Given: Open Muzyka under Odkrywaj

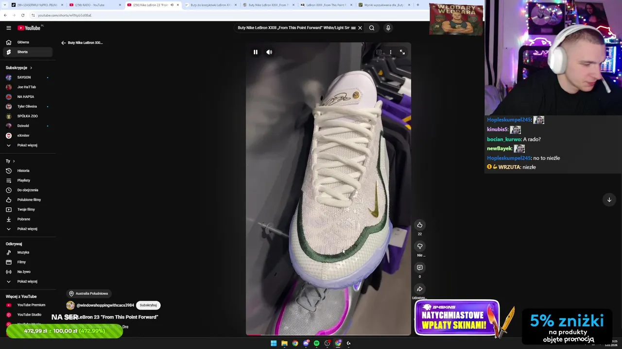Looking at the screenshot, I should point(28,253).
